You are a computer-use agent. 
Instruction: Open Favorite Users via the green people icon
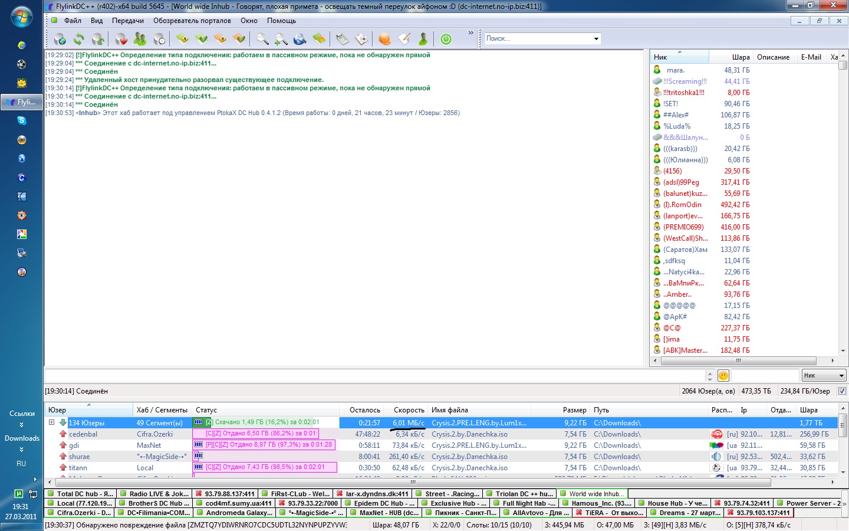140,39
